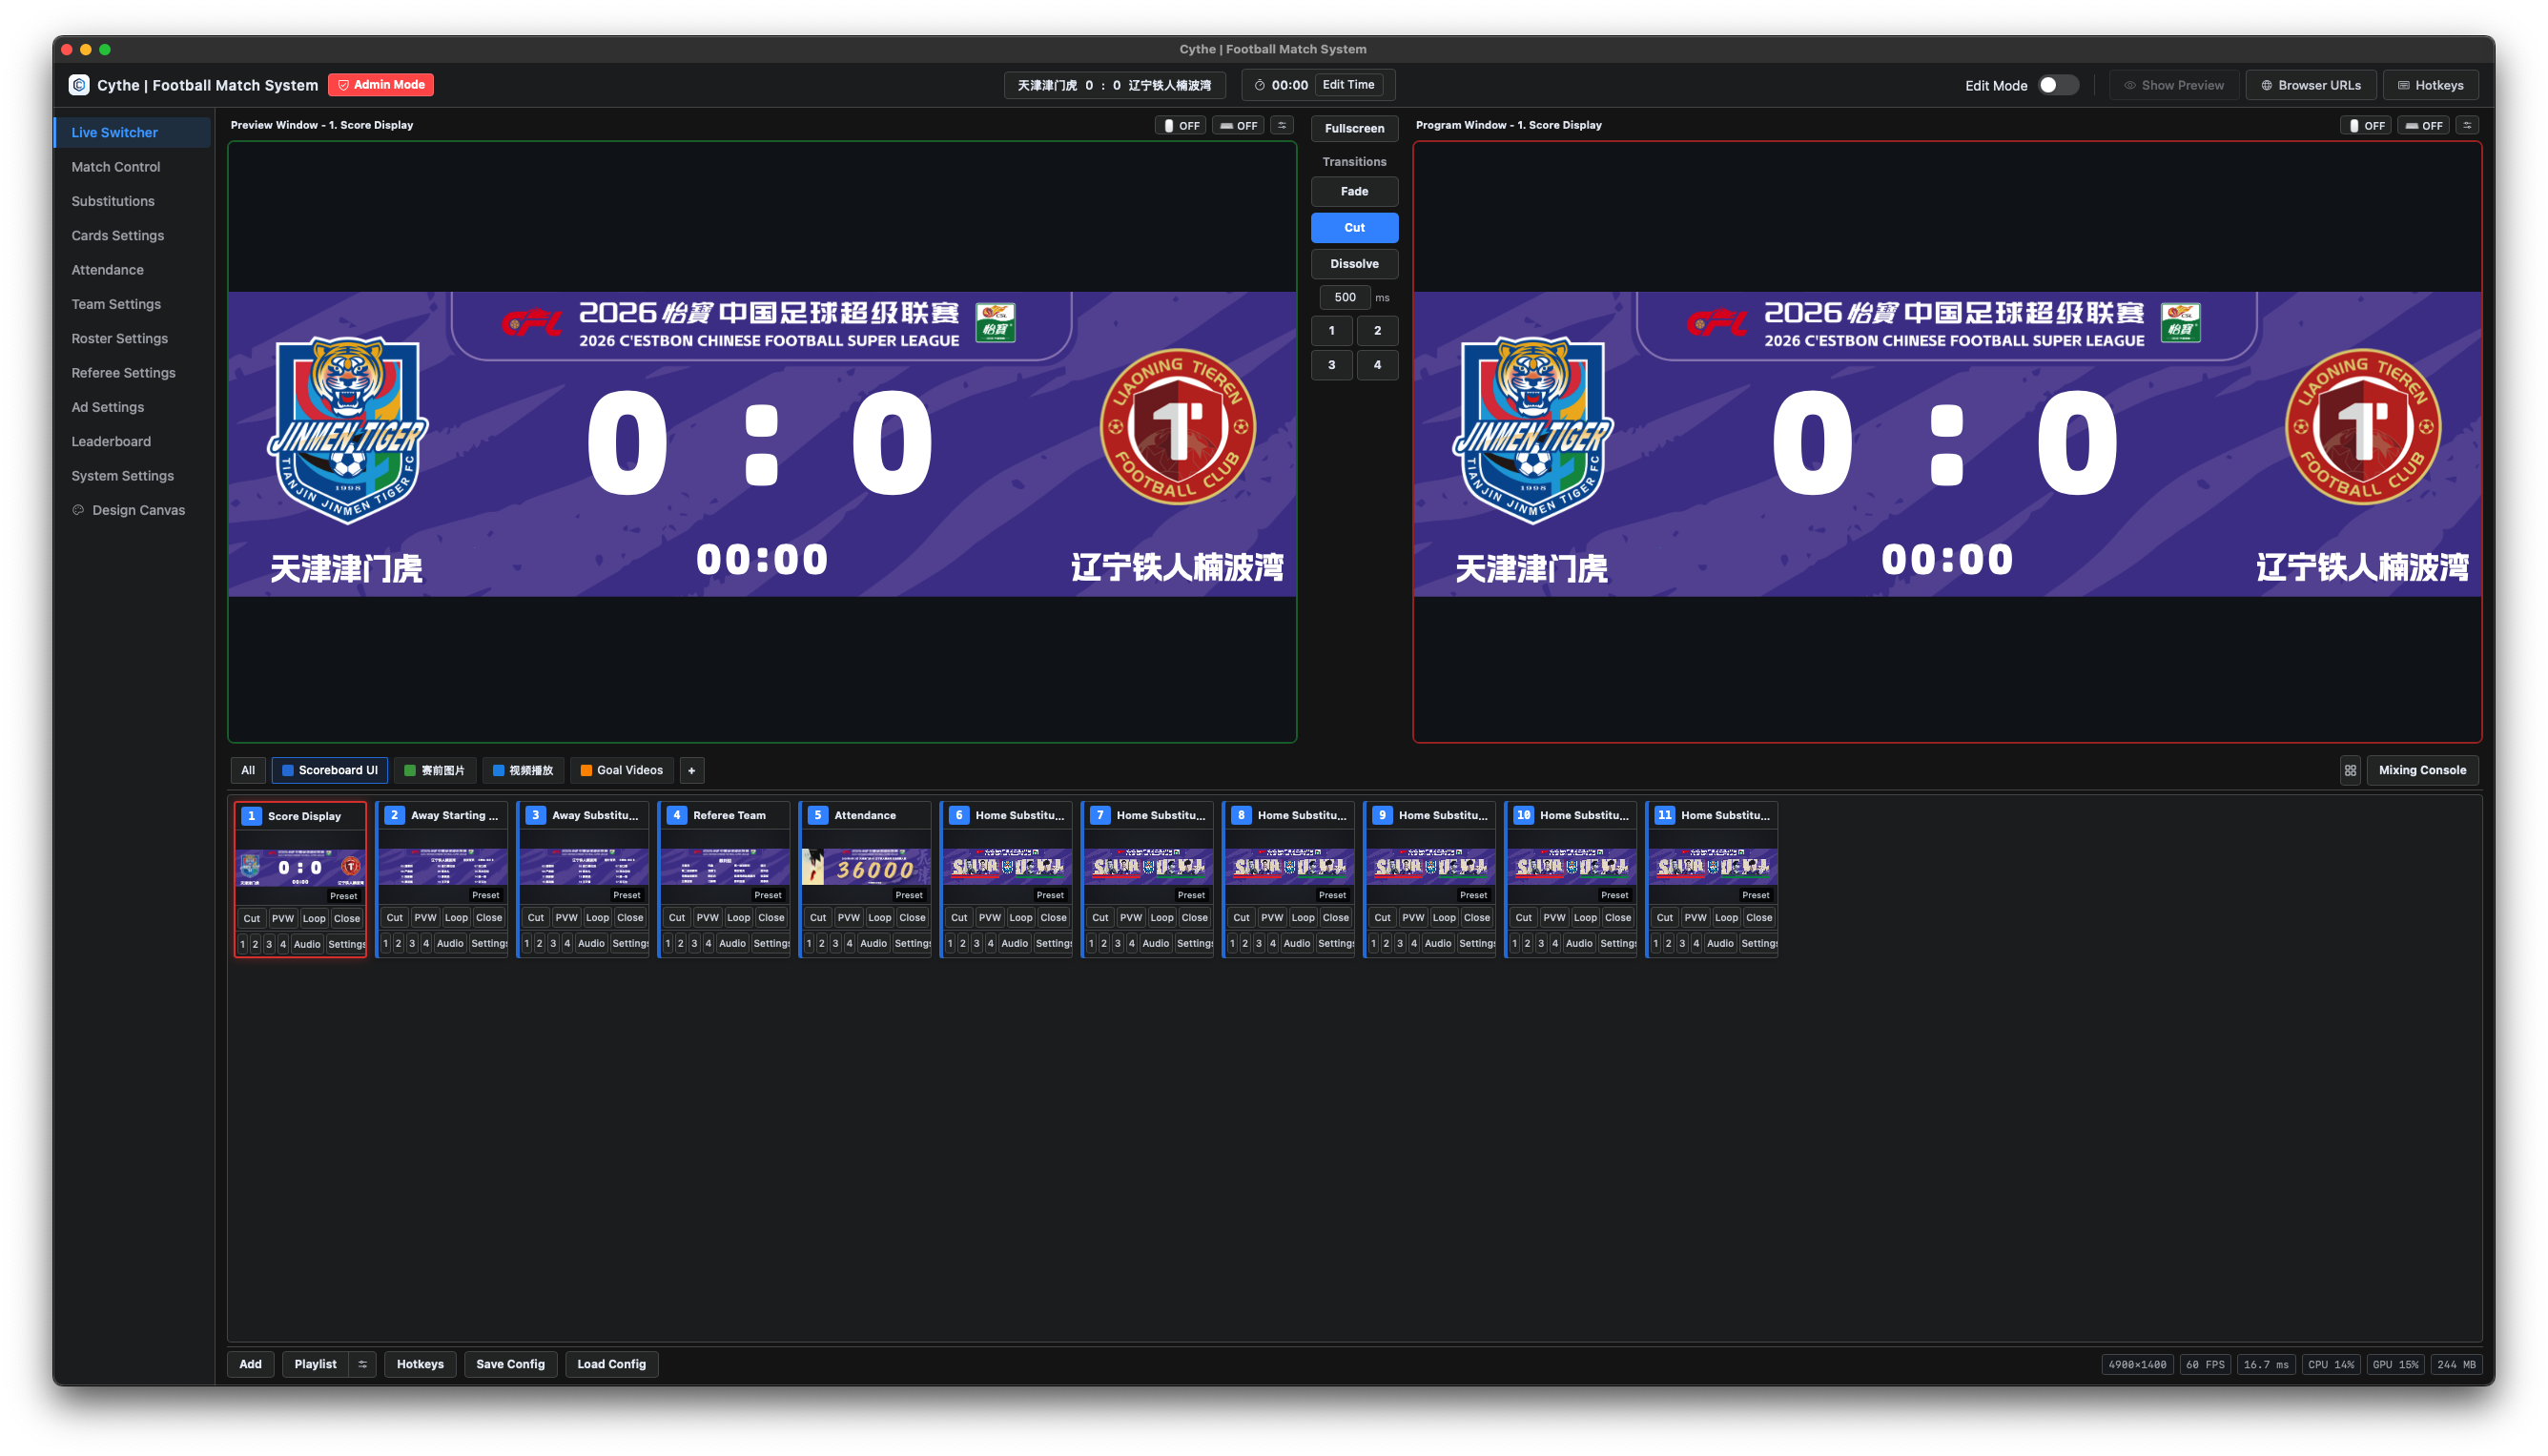The image size is (2548, 1456).
Task: Select the Attendance scene thumbnail
Action: 866,868
